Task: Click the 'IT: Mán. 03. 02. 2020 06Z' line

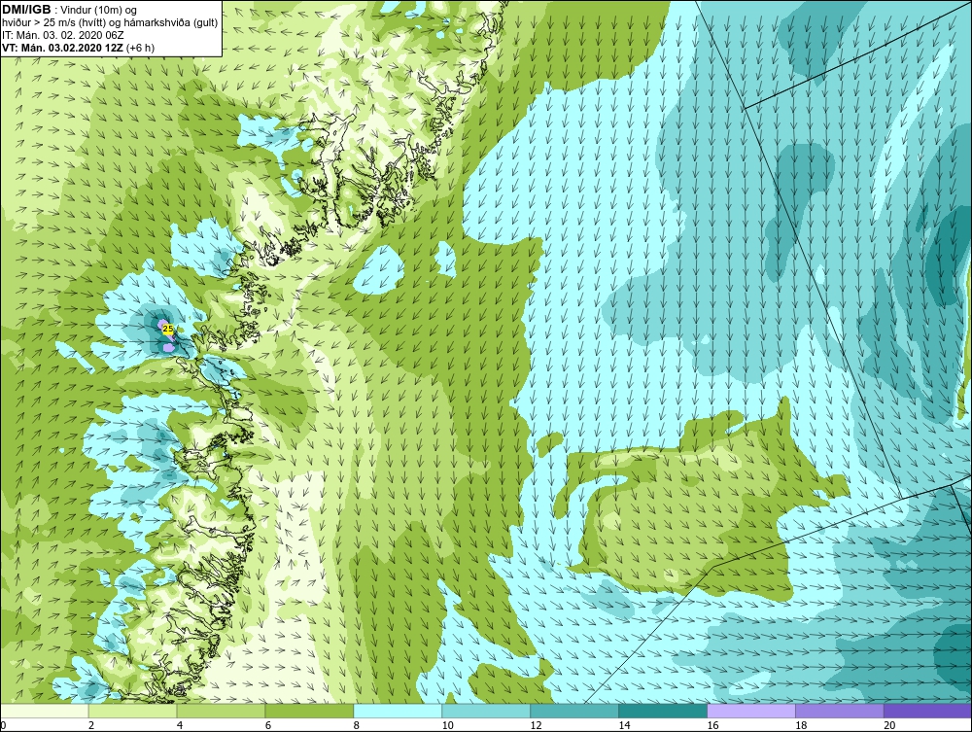Action: (x=62, y=35)
